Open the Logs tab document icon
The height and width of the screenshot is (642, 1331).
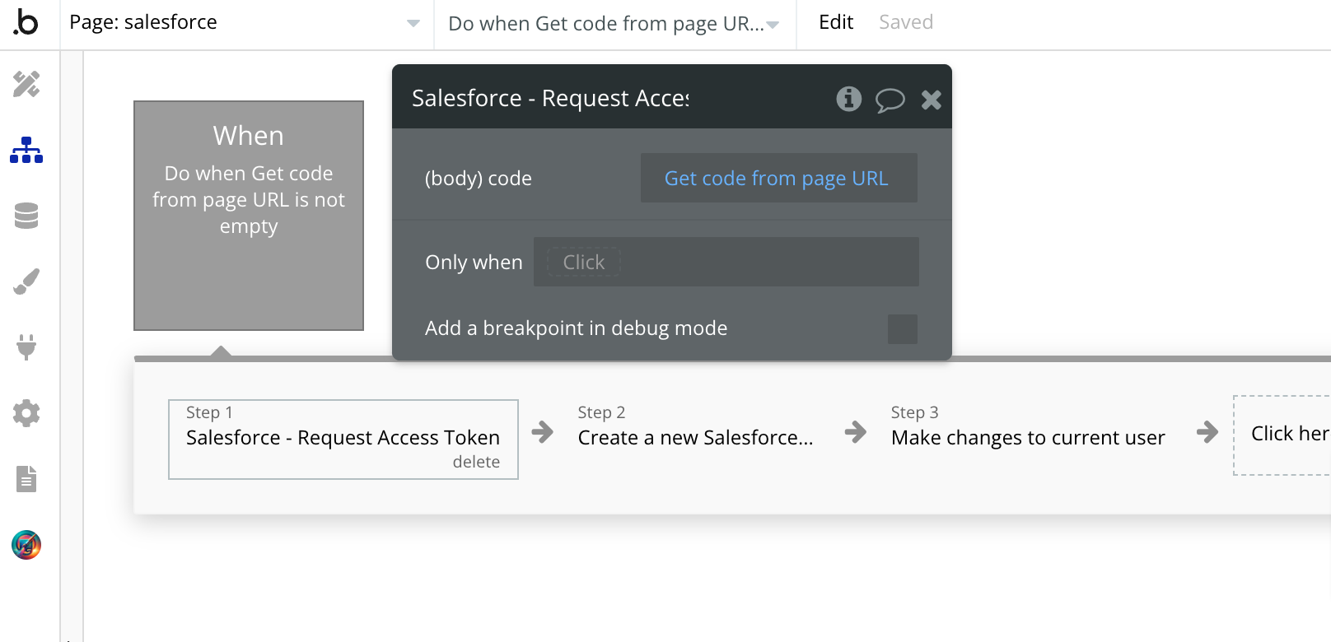(26, 479)
